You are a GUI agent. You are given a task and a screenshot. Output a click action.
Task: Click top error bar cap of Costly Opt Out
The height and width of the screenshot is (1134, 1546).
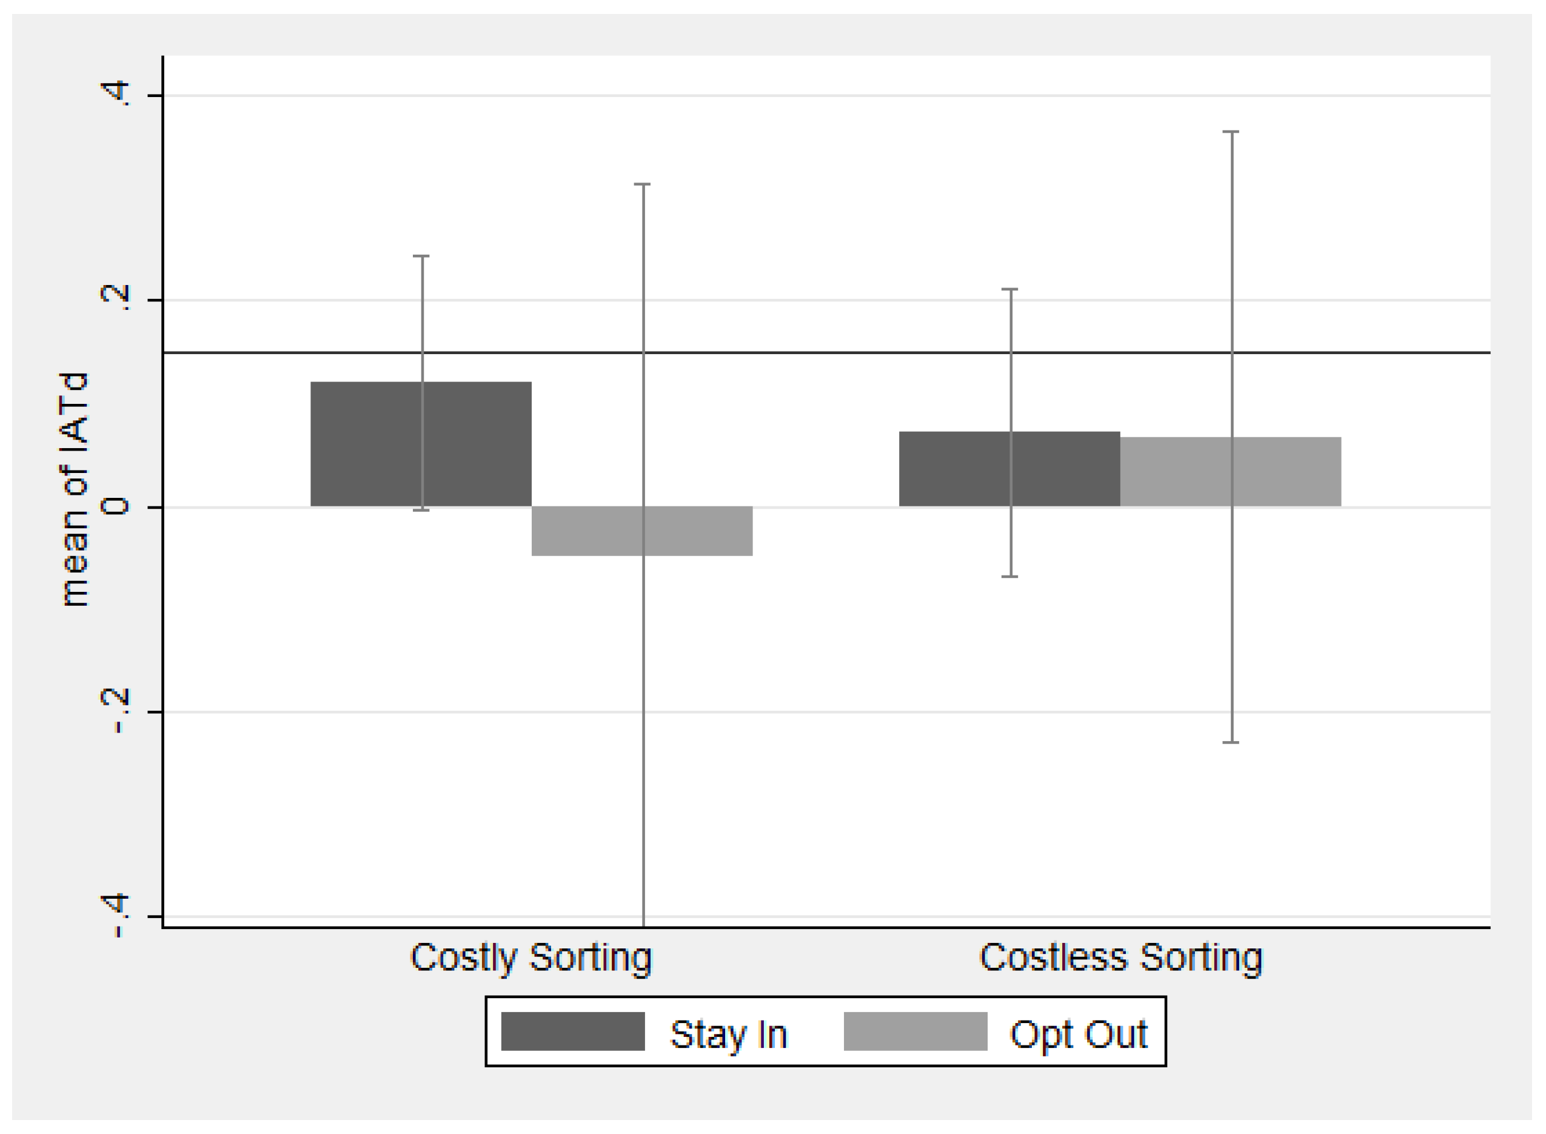[642, 184]
